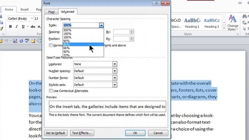Open the Ligatures dropdown

click(x=115, y=64)
